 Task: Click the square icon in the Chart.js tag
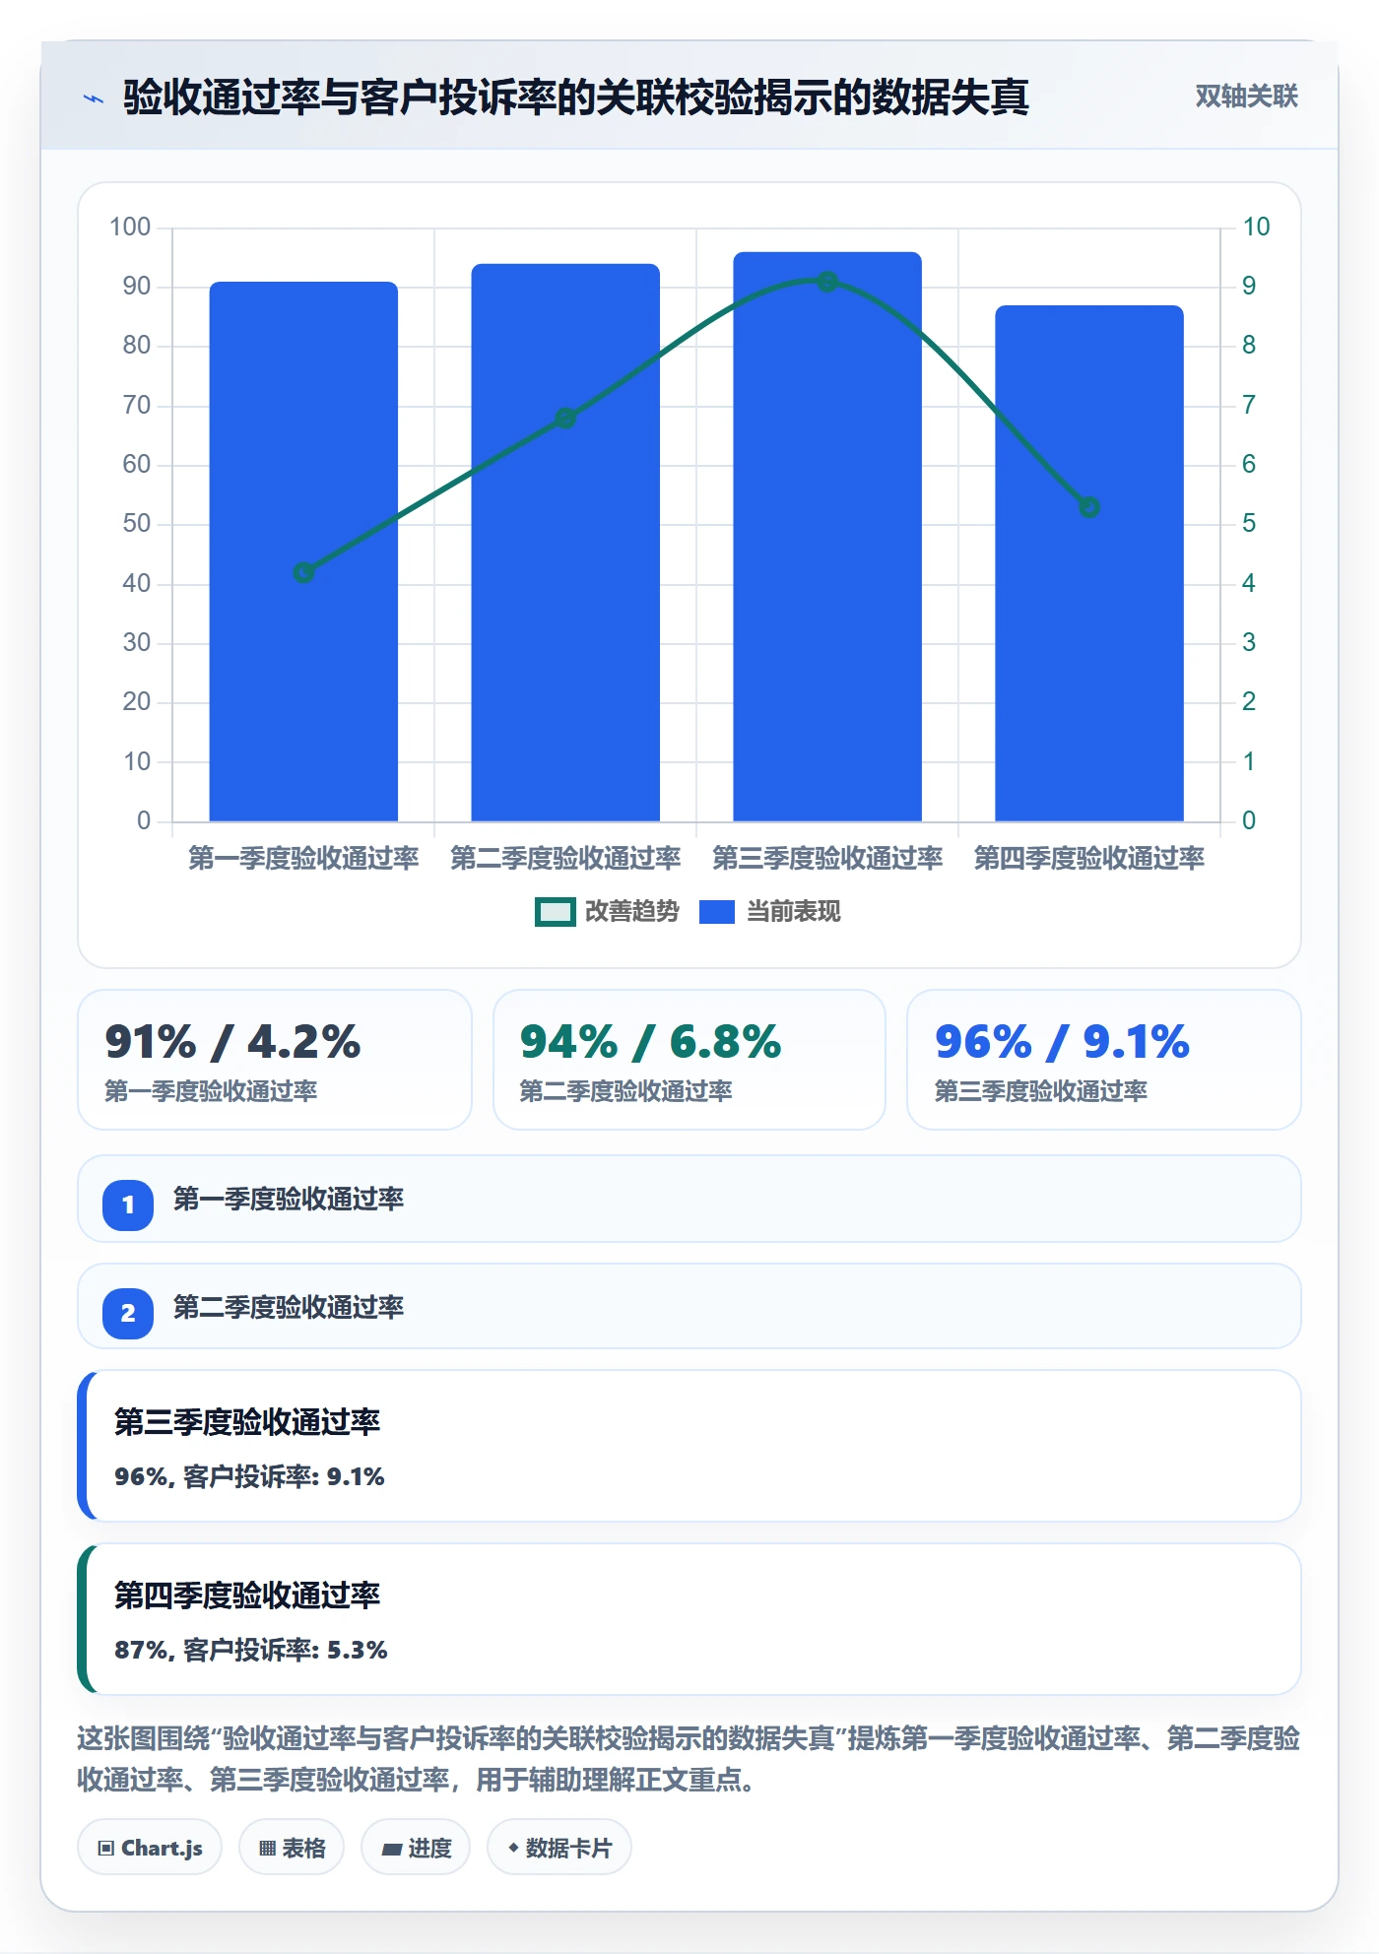(106, 1849)
